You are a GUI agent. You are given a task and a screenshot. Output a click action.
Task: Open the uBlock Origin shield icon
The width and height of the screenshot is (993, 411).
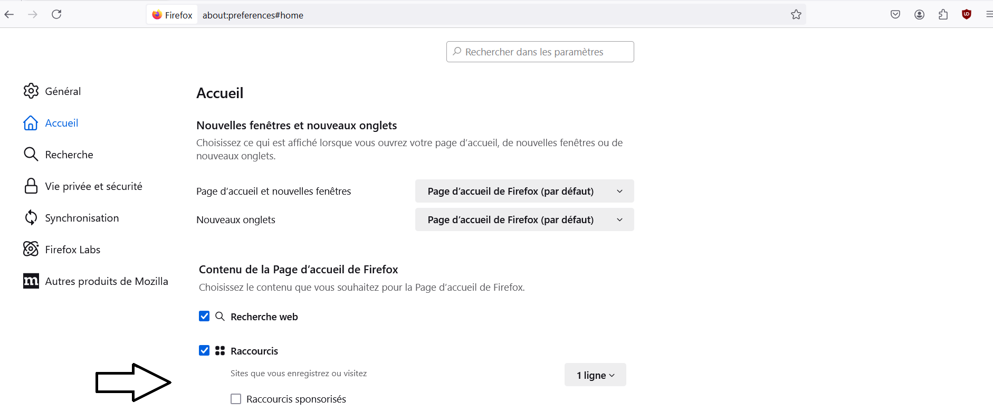(x=967, y=15)
